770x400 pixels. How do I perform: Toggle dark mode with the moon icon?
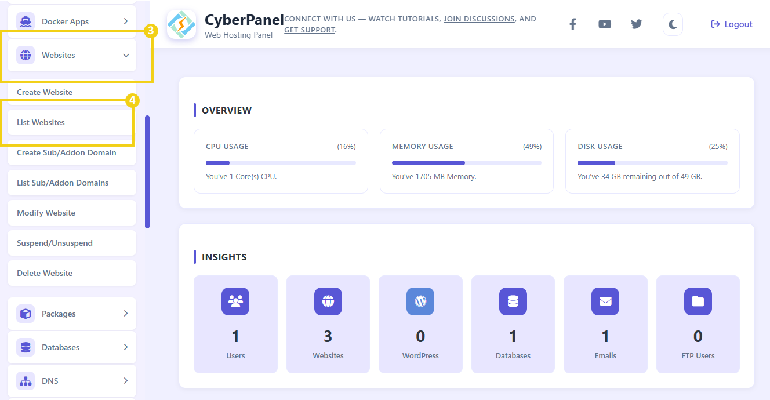click(x=673, y=24)
